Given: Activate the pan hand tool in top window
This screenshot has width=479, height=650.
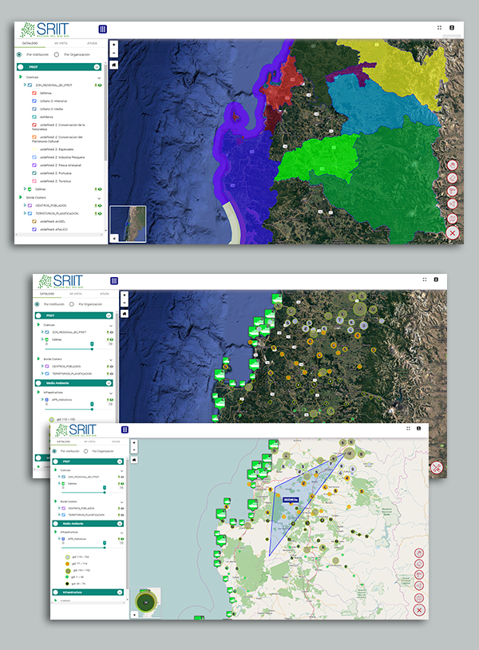Looking at the screenshot, I should coord(453,165).
